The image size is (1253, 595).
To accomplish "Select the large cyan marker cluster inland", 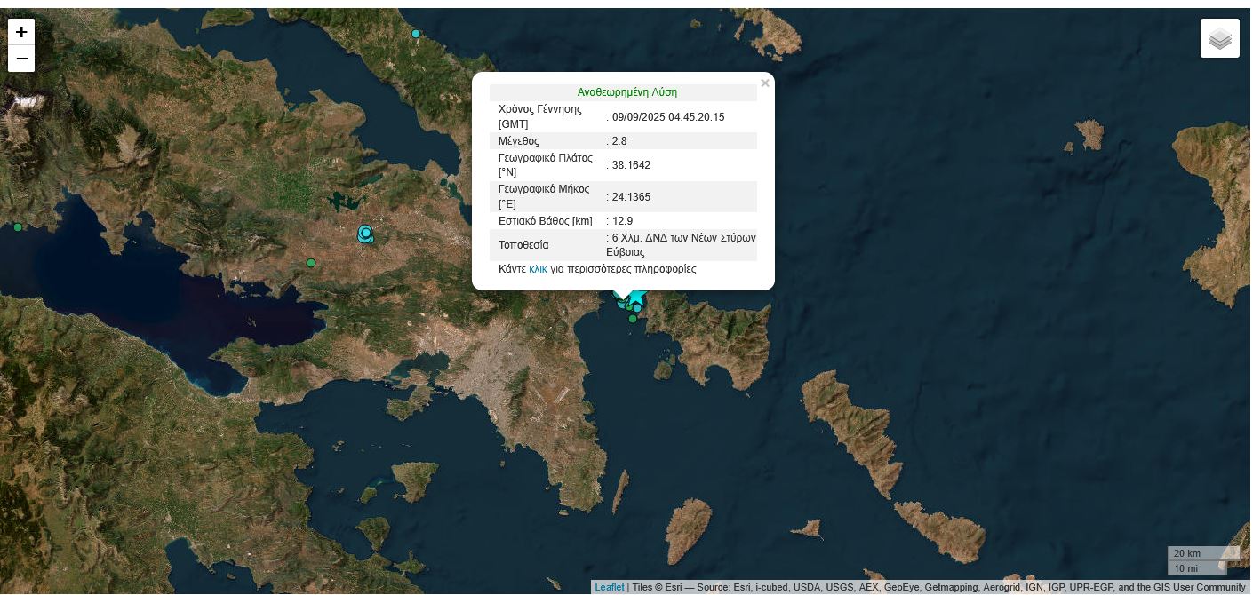I will point(365,234).
